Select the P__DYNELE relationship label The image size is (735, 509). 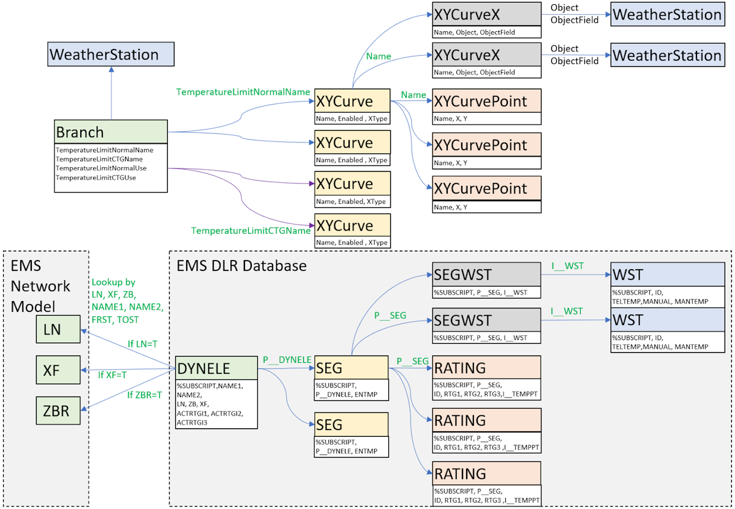coord(287,360)
